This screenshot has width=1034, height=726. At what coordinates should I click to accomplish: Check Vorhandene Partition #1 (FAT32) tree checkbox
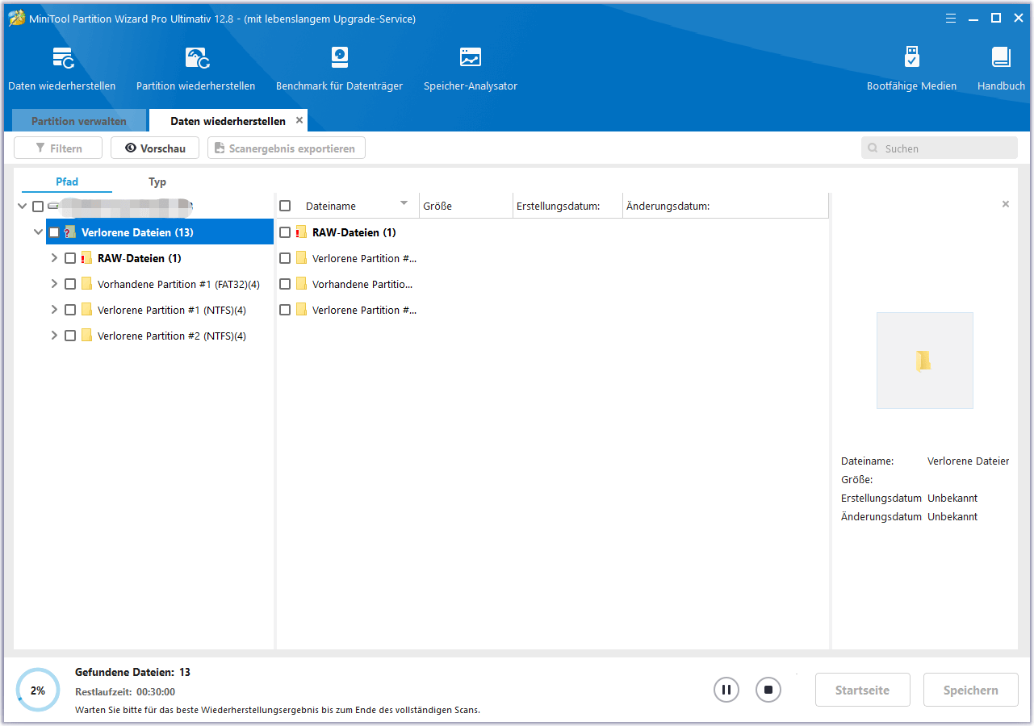coord(70,284)
